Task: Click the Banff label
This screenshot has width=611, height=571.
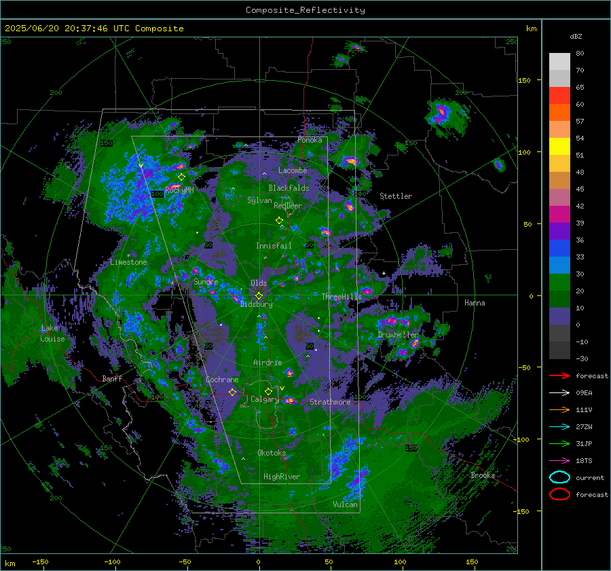Action: [x=112, y=378]
